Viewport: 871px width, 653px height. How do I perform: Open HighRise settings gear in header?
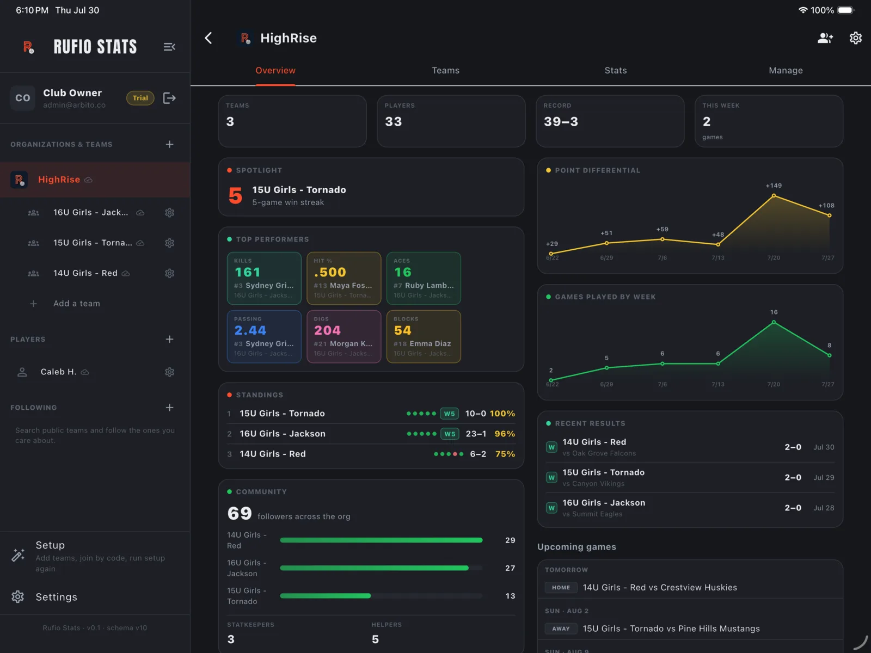pyautogui.click(x=856, y=38)
